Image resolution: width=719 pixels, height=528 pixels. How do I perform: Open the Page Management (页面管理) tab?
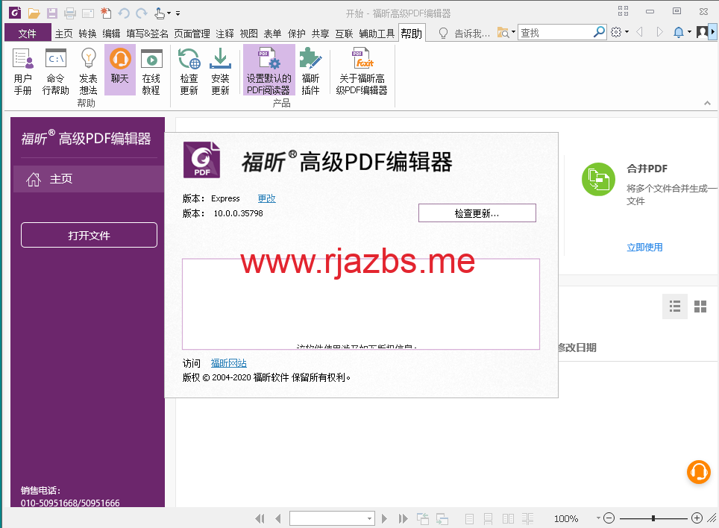pos(192,34)
